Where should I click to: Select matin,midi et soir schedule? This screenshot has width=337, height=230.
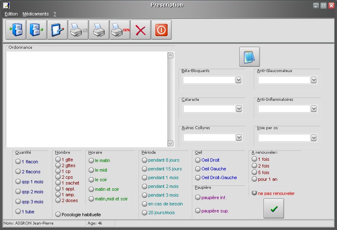108,199
